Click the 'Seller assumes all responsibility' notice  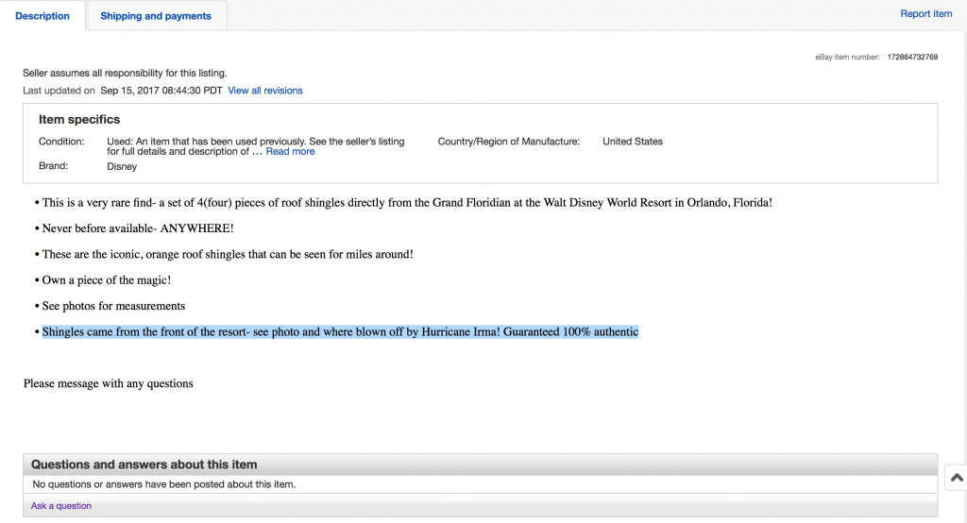[125, 73]
